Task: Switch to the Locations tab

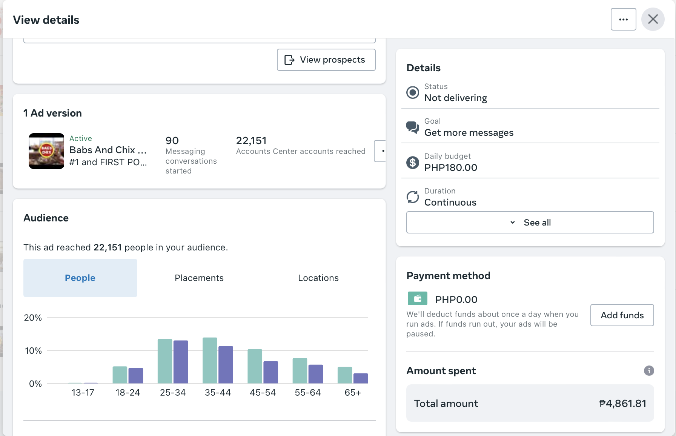Action: (318, 278)
